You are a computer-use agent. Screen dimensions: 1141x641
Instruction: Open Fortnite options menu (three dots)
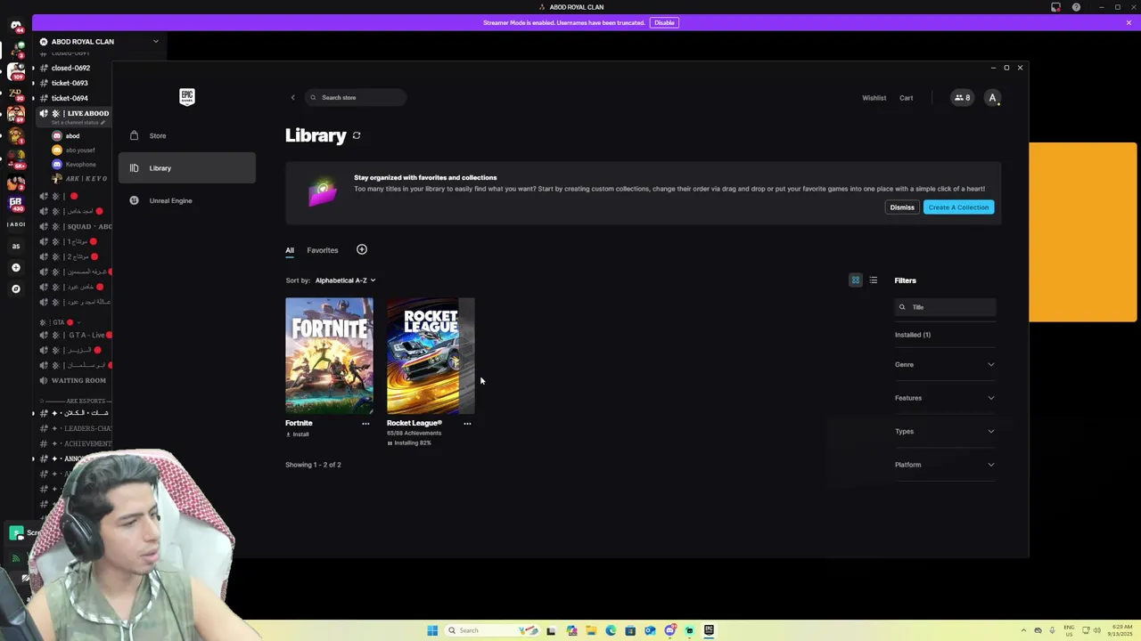pyautogui.click(x=365, y=424)
